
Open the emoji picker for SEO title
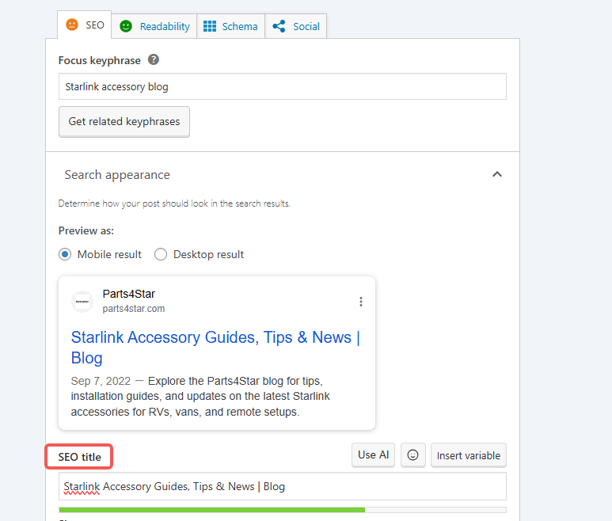(413, 455)
